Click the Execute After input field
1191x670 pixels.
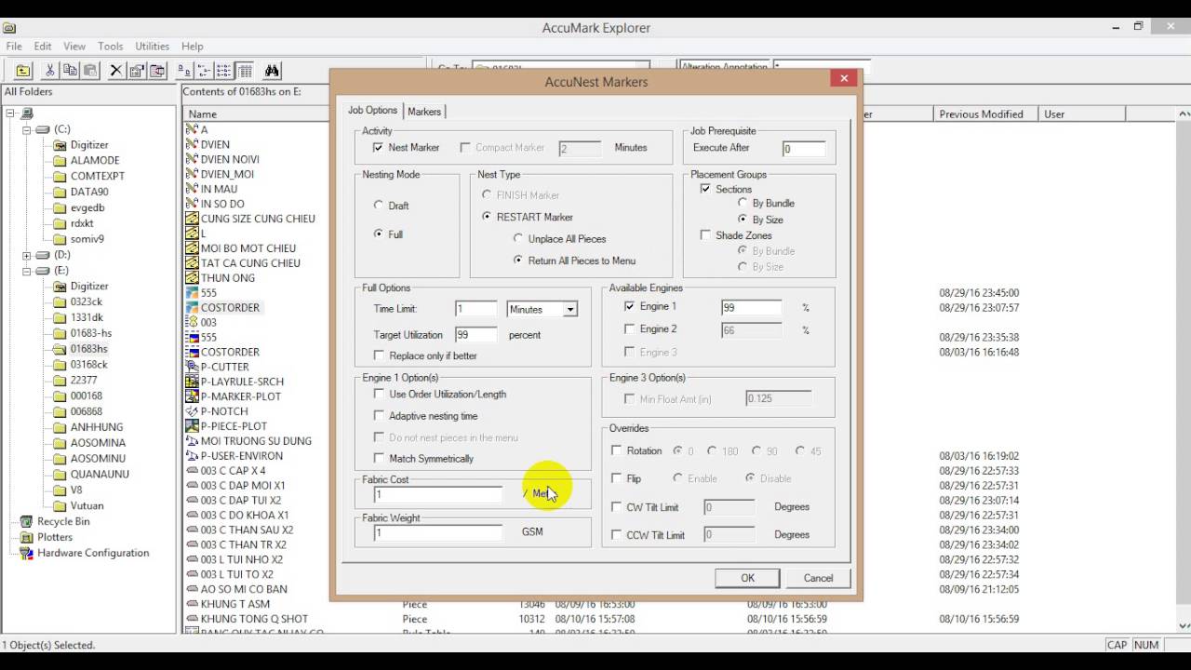[x=803, y=149]
